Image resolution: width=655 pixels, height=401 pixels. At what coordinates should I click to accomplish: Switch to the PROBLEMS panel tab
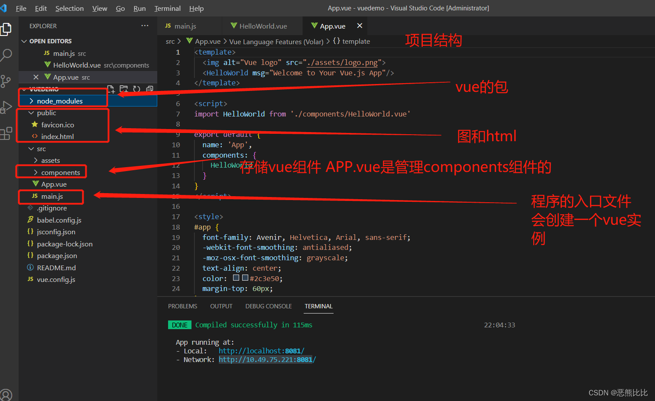[182, 306]
